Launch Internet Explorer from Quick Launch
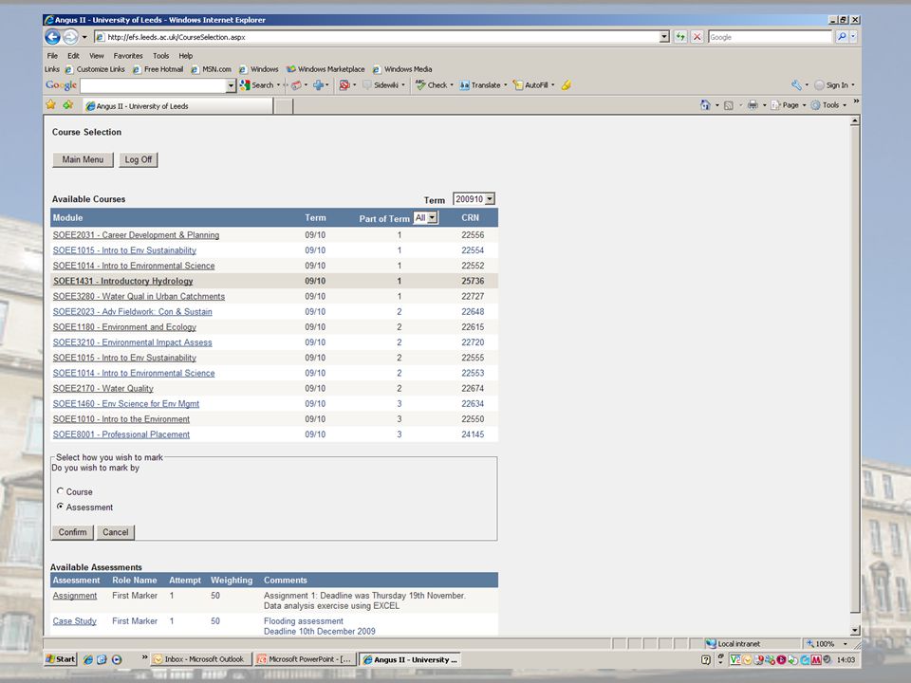This screenshot has width=911, height=683. click(87, 660)
